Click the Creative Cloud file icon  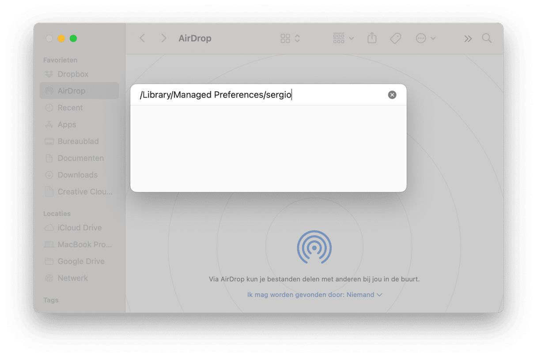pyautogui.click(x=49, y=192)
